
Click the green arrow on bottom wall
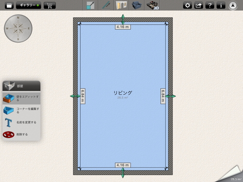(x=123, y=173)
